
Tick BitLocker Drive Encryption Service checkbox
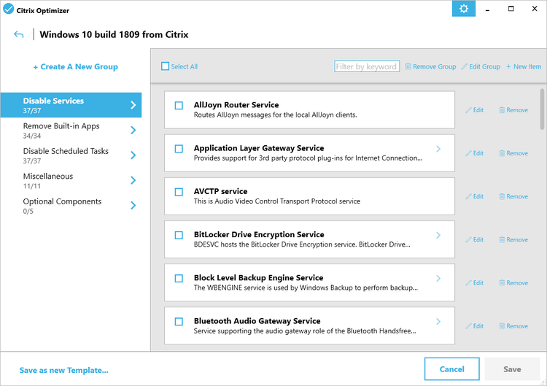(x=179, y=235)
